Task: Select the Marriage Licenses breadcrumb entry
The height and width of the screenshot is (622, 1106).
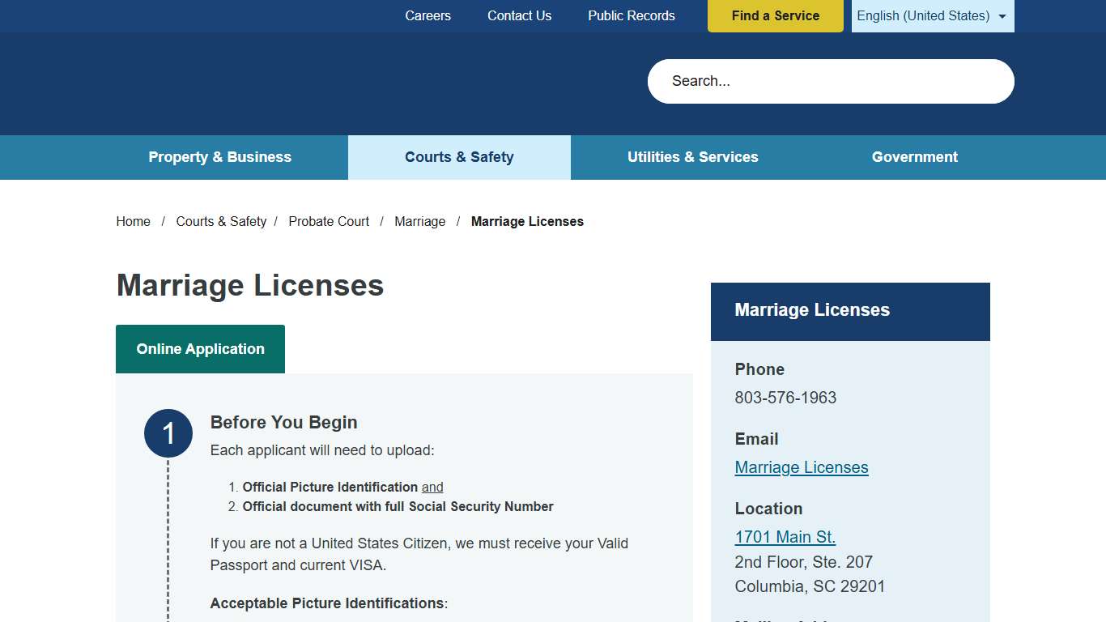Action: pos(527,221)
